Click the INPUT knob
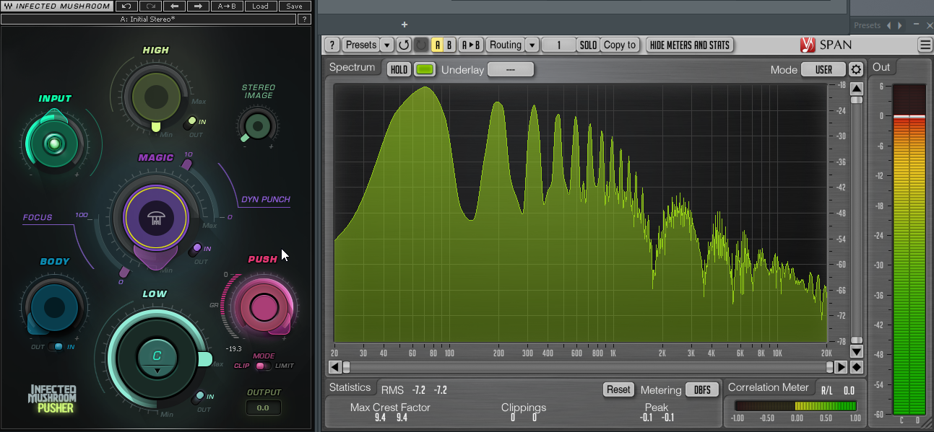Image resolution: width=934 pixels, height=432 pixels. pos(54,144)
